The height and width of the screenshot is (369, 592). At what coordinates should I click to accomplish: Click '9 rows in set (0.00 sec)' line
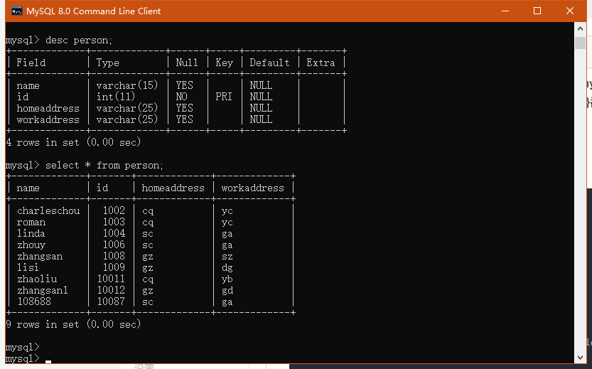(73, 324)
